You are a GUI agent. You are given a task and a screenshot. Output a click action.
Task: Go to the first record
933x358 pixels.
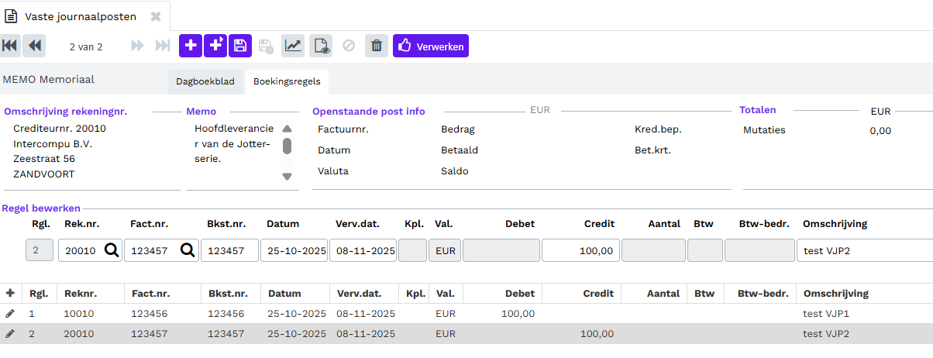[x=10, y=46]
